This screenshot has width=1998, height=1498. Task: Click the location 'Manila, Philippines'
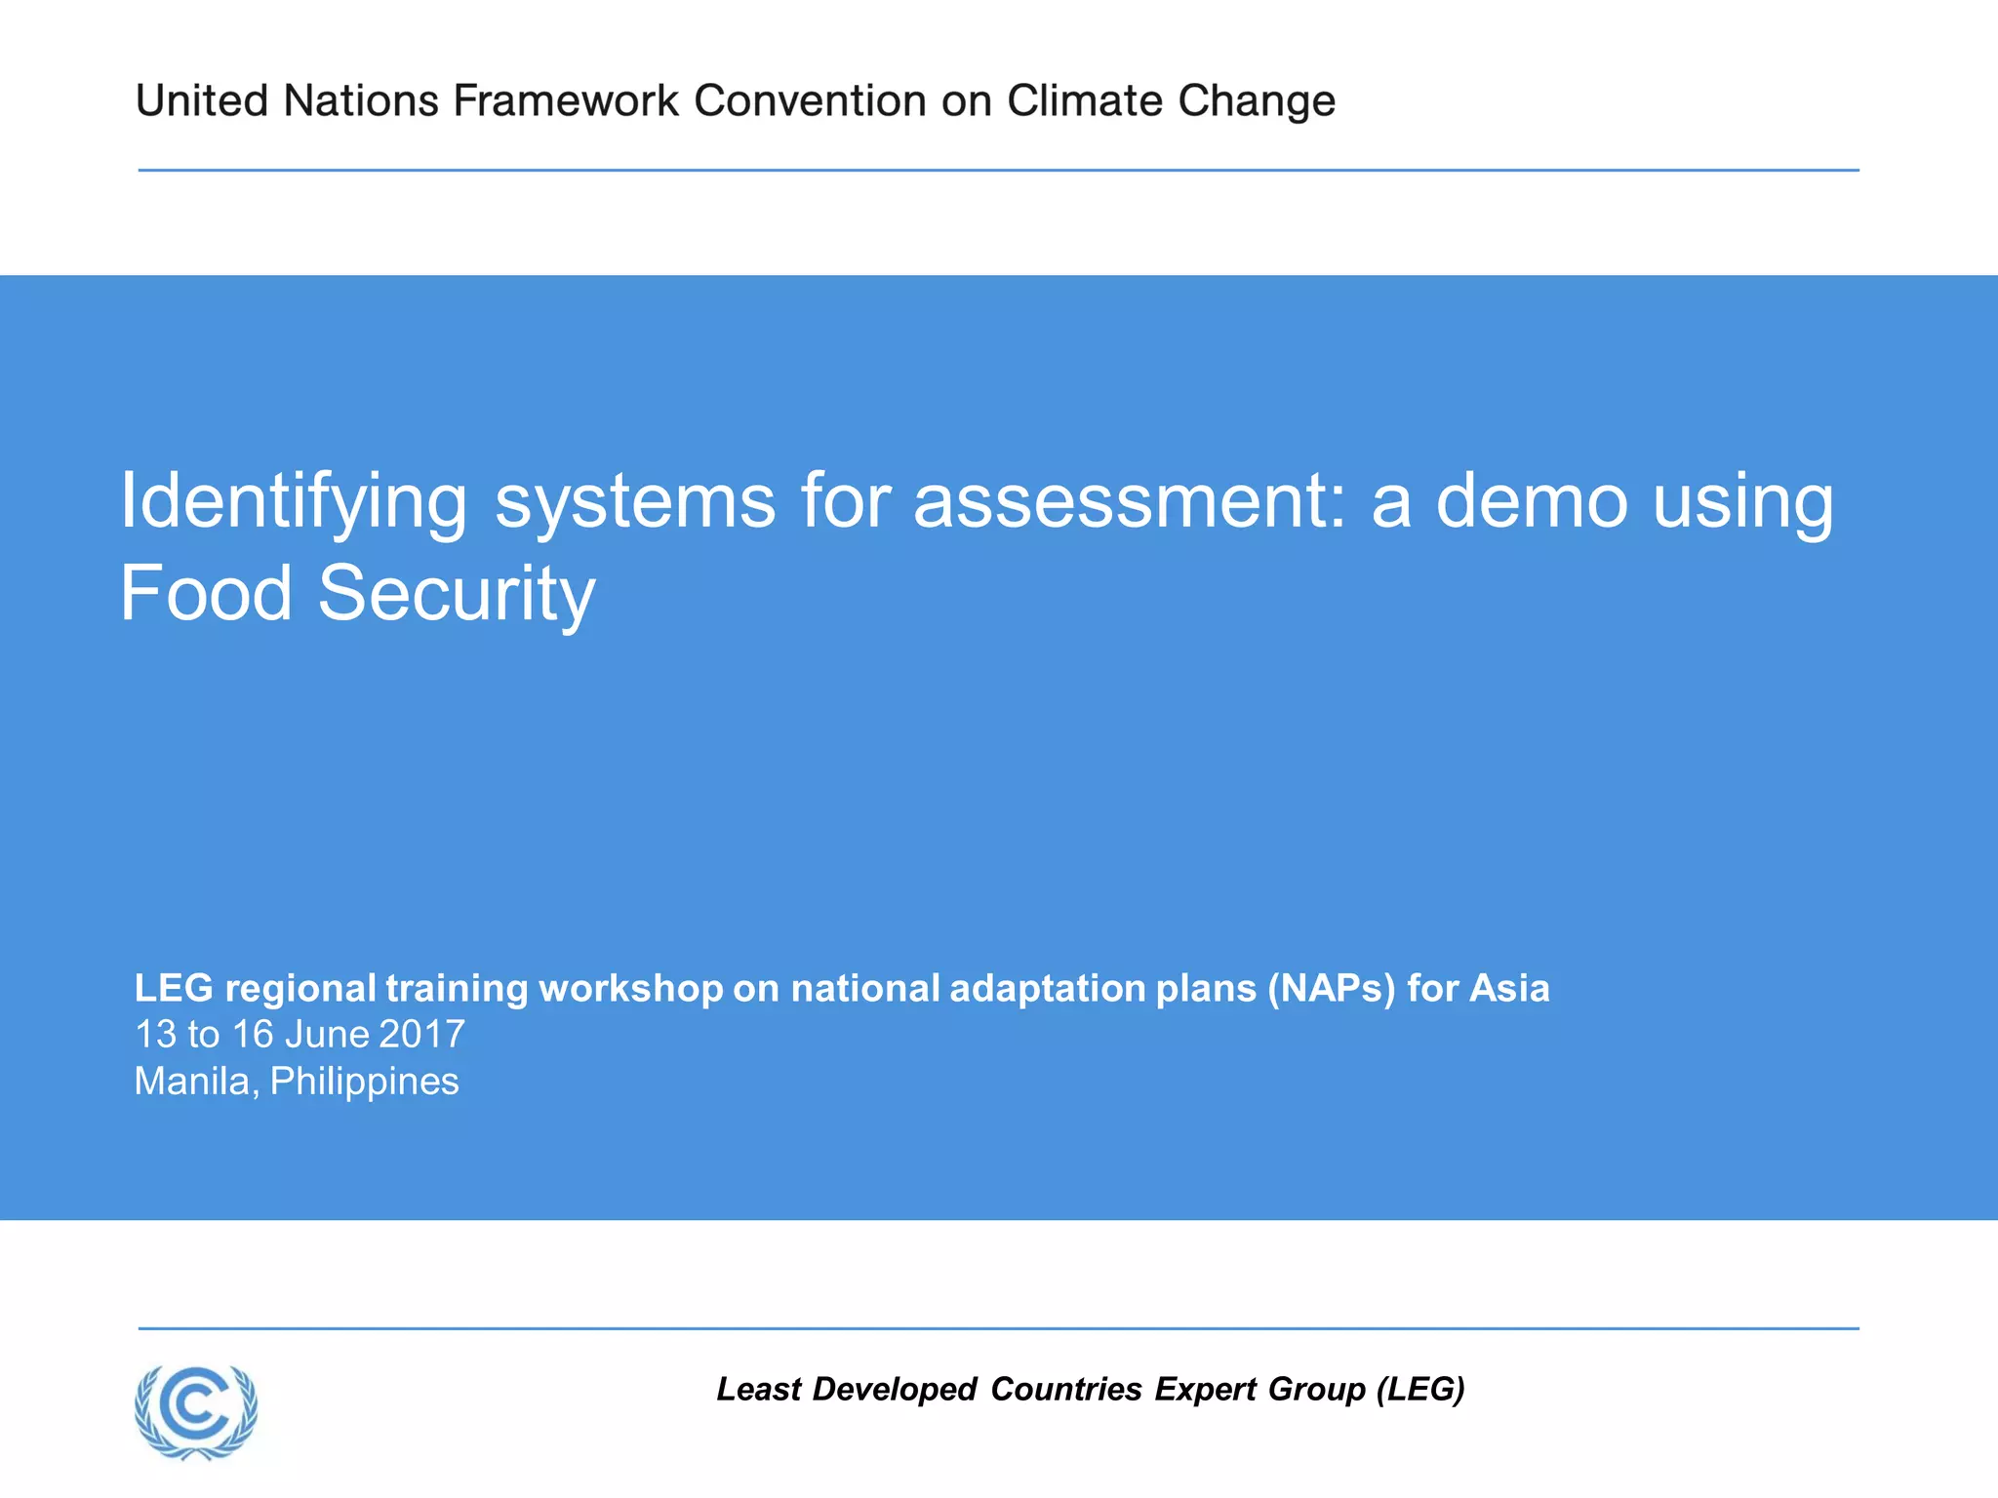[x=297, y=1082]
